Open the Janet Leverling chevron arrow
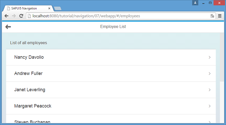Screen dimensions: 226x125 [x=210, y=90]
